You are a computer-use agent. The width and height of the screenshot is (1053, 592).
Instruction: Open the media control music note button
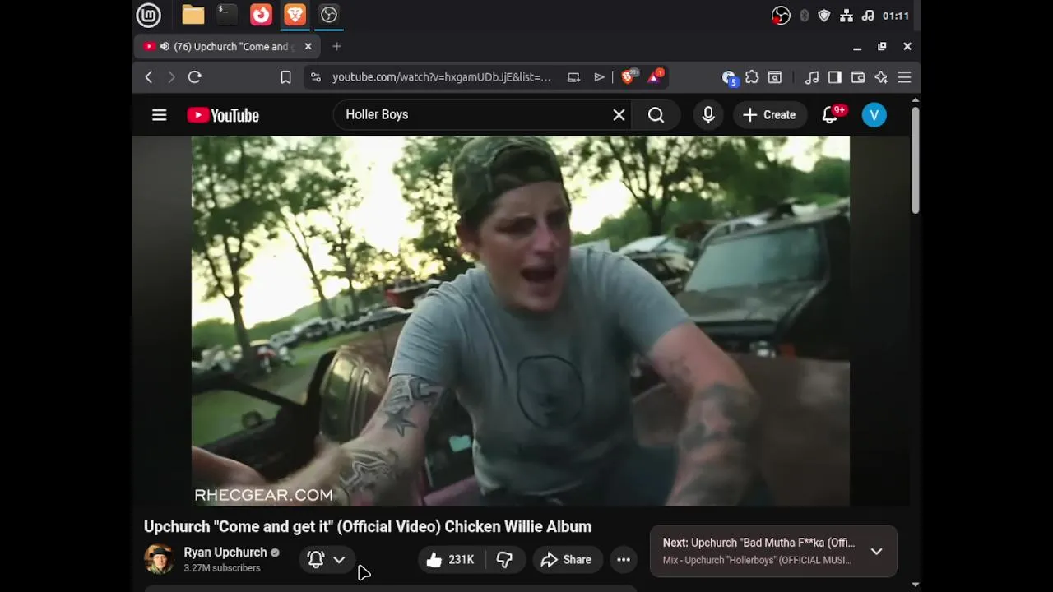tap(812, 77)
